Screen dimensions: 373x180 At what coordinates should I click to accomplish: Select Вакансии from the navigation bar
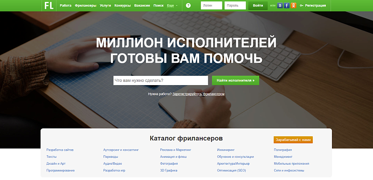142,6
